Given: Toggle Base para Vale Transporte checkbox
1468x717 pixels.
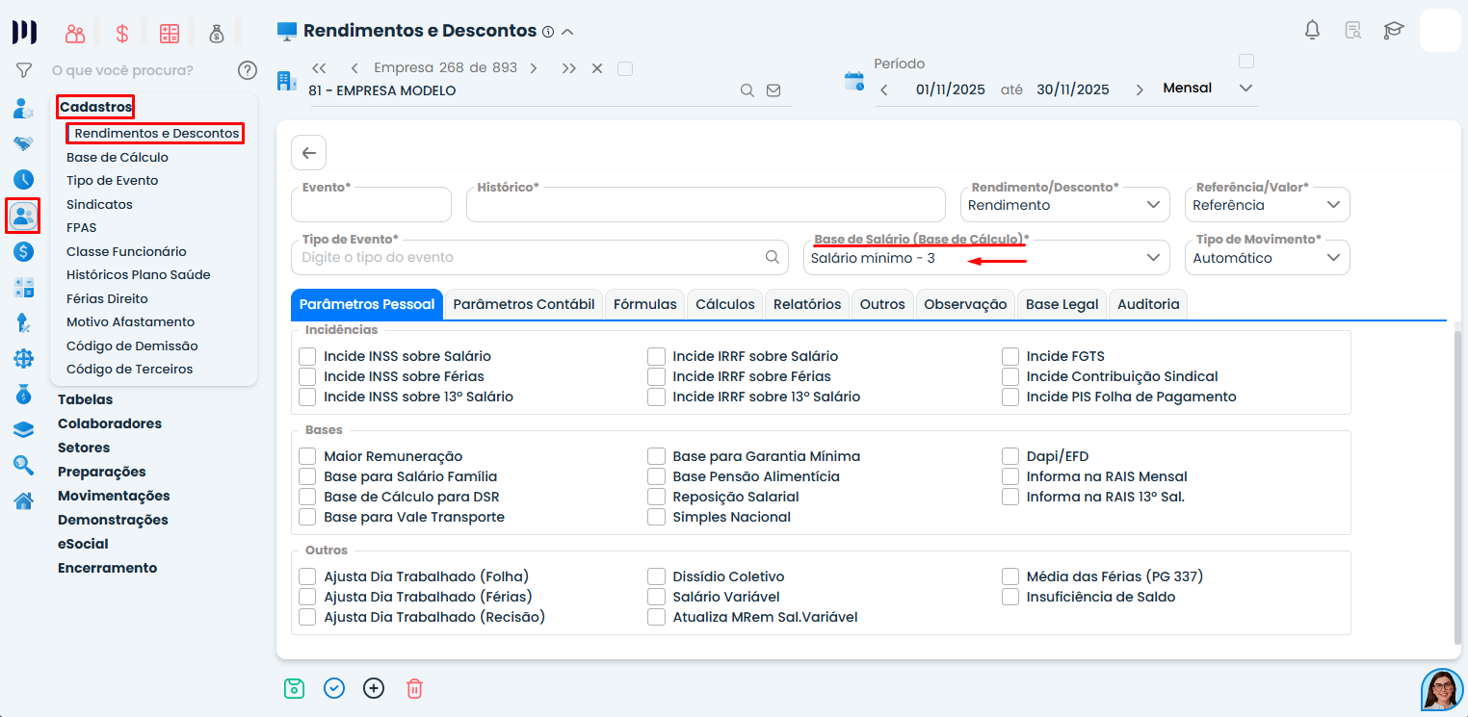Looking at the screenshot, I should [x=307, y=517].
